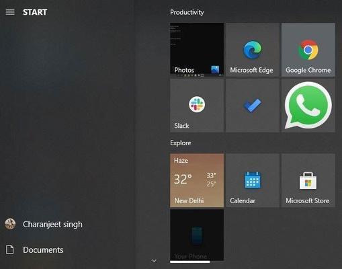The width and height of the screenshot is (342, 269).
Task: Open Google Chrome tile
Action: (308, 50)
